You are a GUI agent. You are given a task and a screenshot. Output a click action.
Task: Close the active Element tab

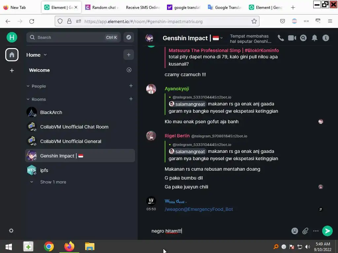point(76,7)
